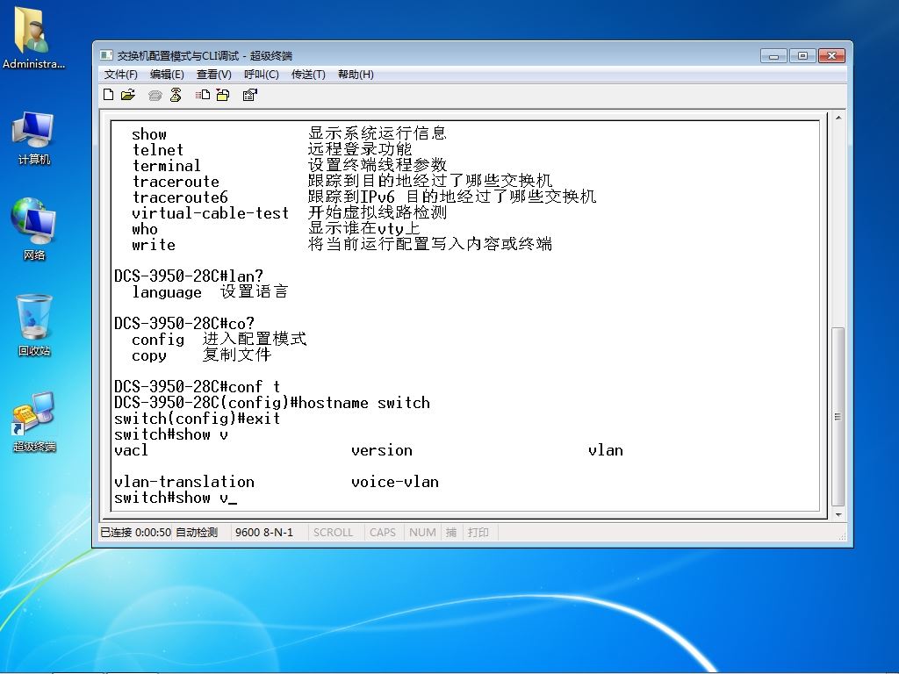Screen dimensions: 899x674
Task: Open the 查看(V) menu
Action: [x=214, y=75]
